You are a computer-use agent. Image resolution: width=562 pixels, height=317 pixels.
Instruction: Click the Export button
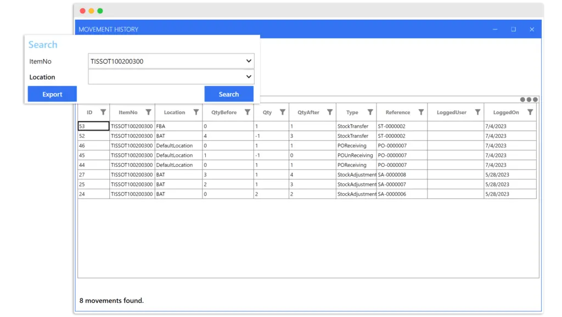pos(52,94)
